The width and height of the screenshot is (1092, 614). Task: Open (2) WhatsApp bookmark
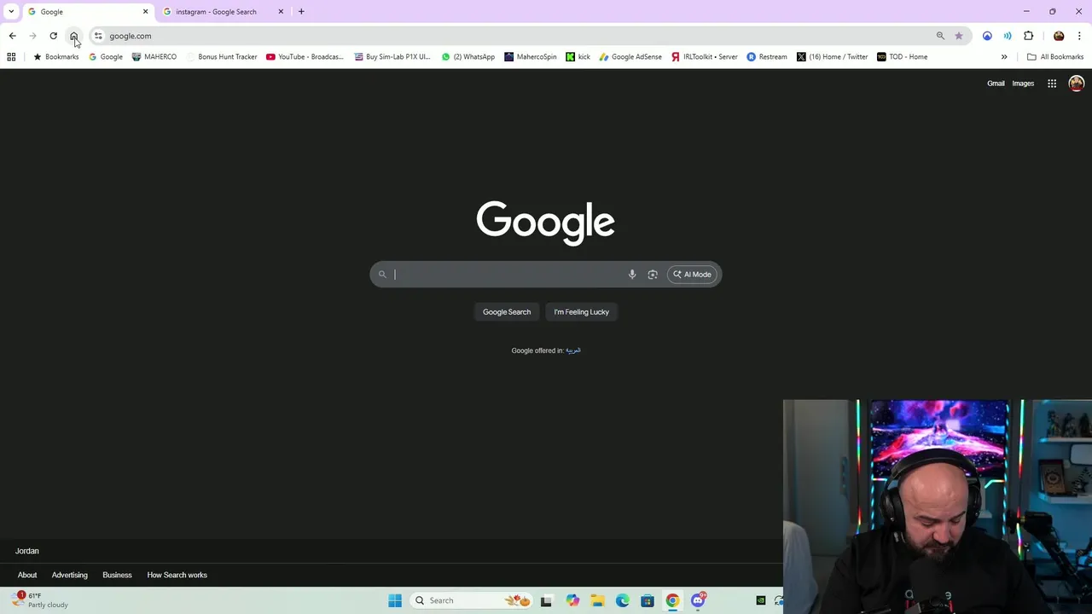tap(468, 57)
